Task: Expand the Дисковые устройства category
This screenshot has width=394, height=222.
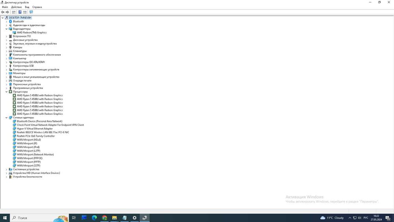Action: point(7,40)
